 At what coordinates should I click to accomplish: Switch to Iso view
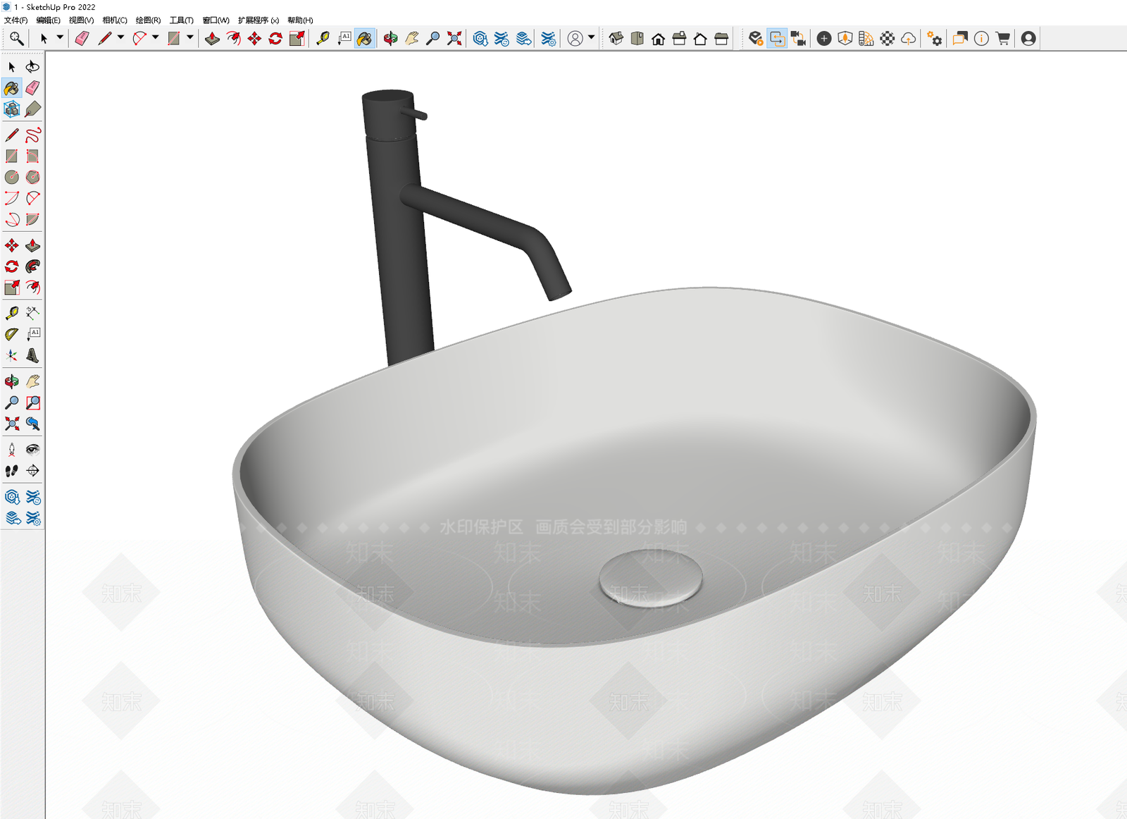coord(616,38)
